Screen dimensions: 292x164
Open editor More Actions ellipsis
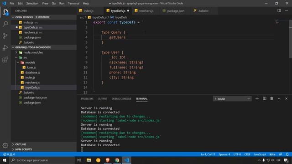click(x=286, y=10)
